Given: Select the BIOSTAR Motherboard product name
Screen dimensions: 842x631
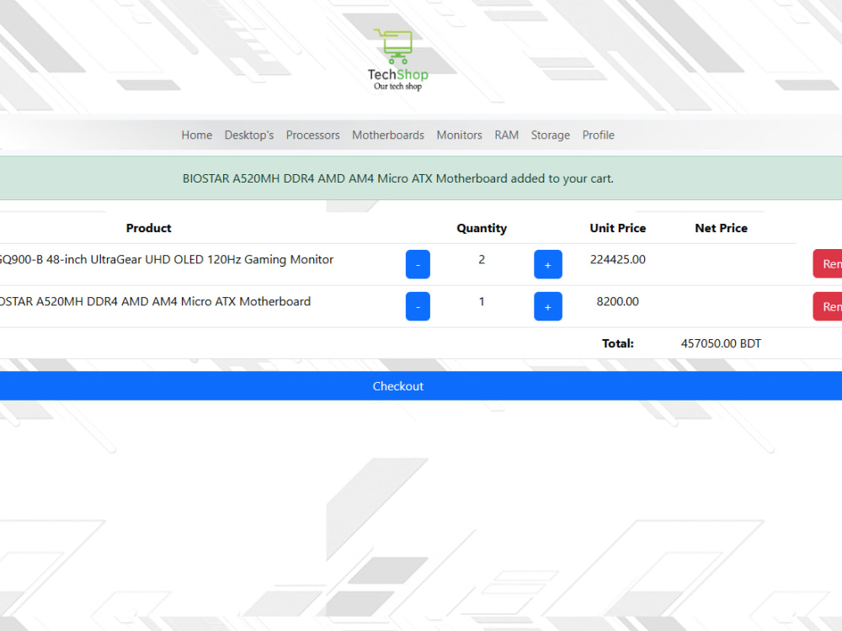Looking at the screenshot, I should pos(155,301).
